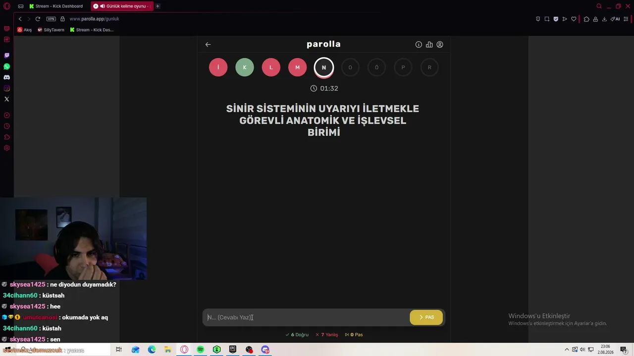634x356 pixels.
Task: Open the SillyTavern bookmark
Action: 51,30
